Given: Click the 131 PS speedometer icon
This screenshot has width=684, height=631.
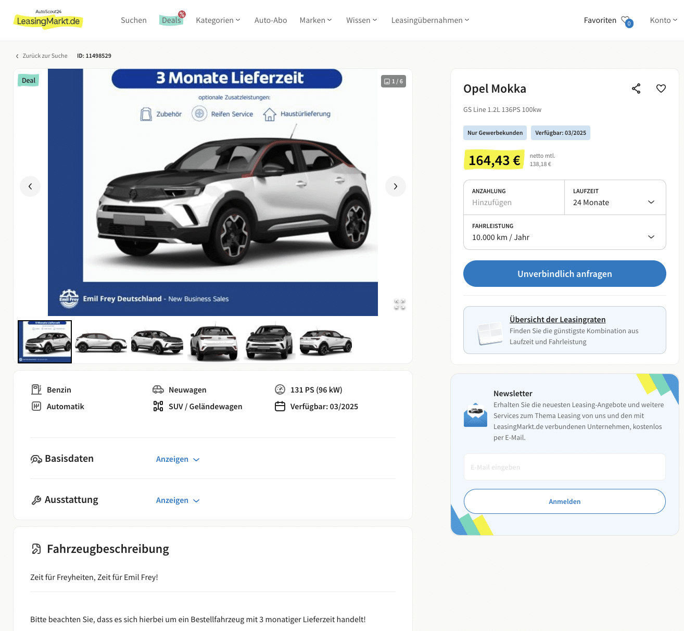Looking at the screenshot, I should point(280,389).
